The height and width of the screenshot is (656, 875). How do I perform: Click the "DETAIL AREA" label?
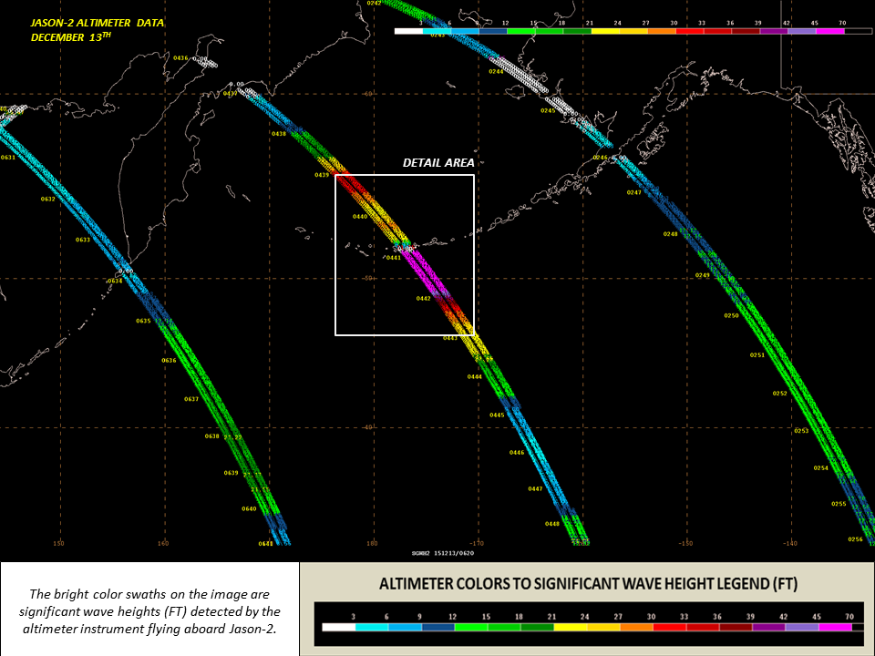point(438,163)
